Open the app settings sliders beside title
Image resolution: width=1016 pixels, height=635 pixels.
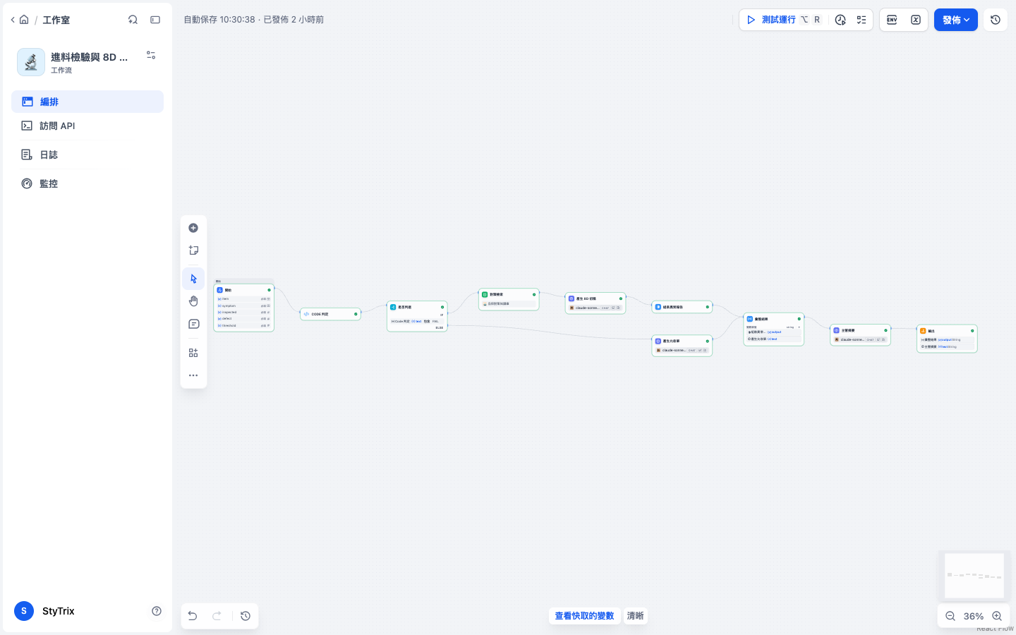point(151,55)
